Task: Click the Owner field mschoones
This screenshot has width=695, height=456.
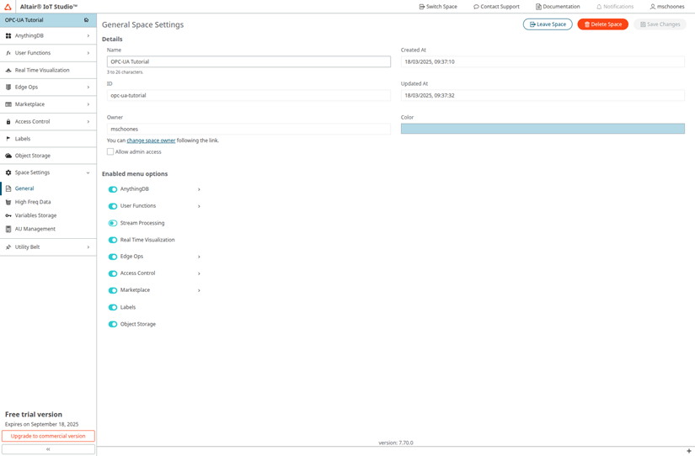Action: 249,130
